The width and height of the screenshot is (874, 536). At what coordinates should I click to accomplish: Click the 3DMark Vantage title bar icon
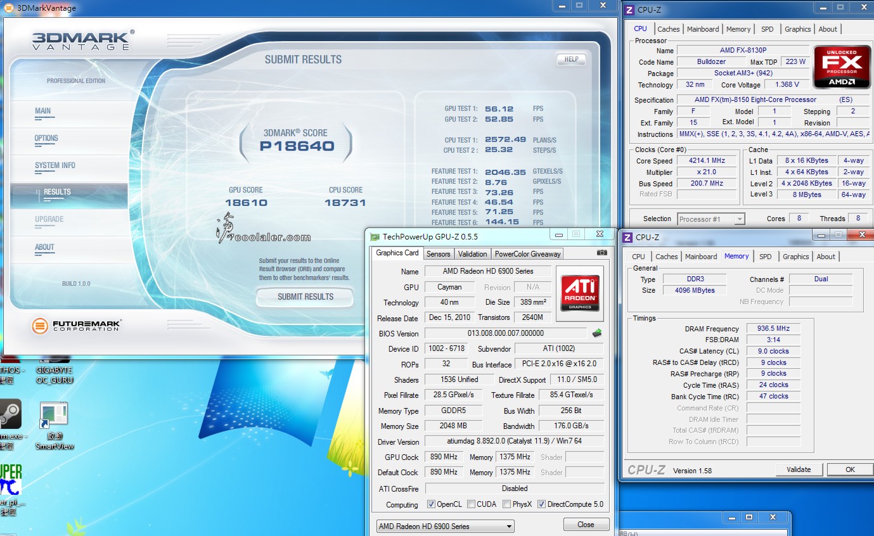[x=8, y=8]
